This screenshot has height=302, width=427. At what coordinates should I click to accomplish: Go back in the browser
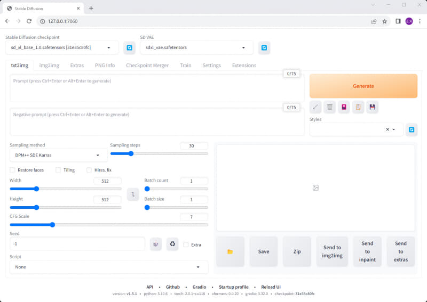pos(7,21)
